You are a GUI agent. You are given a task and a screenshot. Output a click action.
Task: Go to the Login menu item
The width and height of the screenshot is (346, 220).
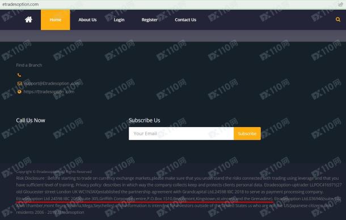(x=119, y=20)
